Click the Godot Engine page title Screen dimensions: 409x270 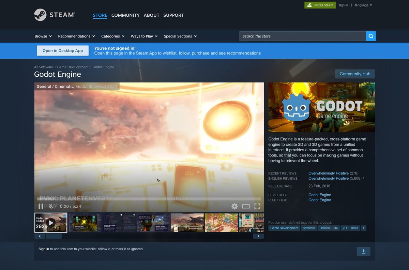click(58, 74)
